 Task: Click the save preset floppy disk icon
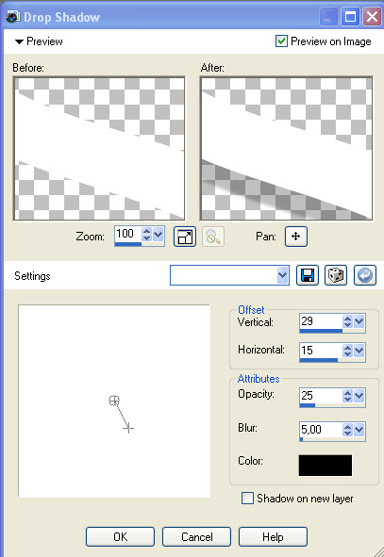(x=308, y=275)
